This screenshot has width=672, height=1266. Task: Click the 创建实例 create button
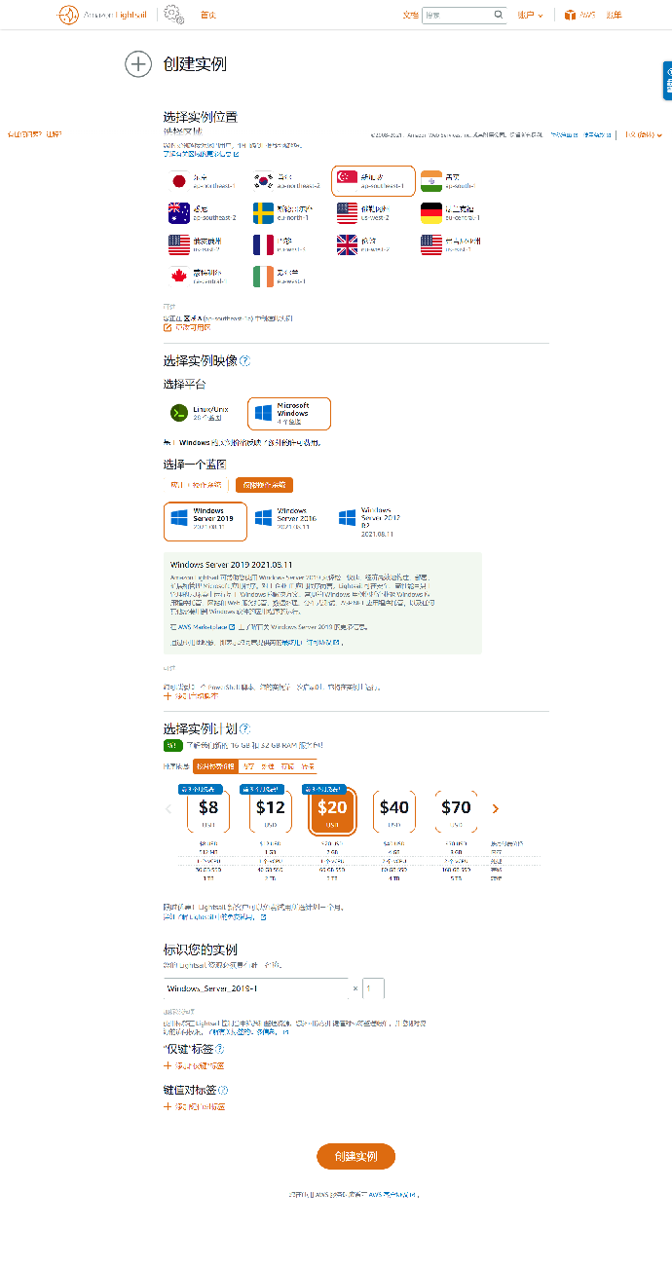pyautogui.click(x=355, y=1156)
